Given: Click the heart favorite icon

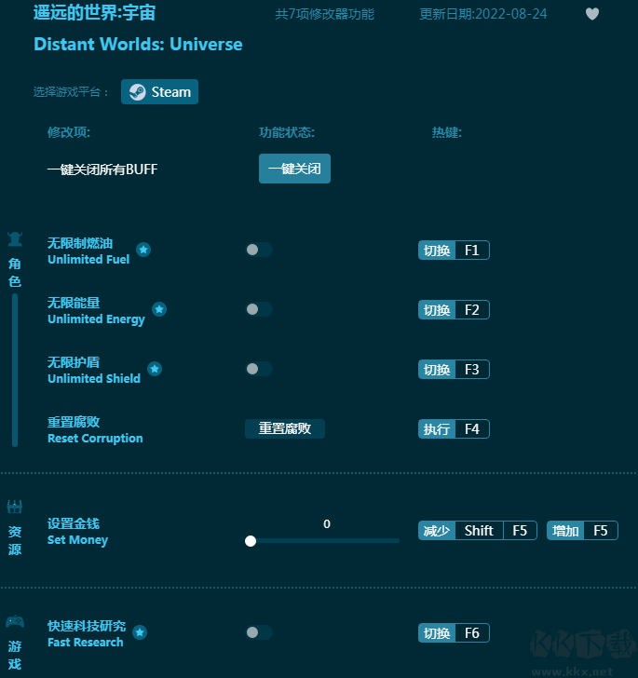Looking at the screenshot, I should [592, 14].
